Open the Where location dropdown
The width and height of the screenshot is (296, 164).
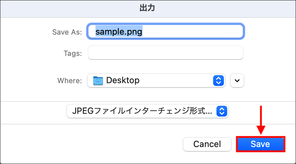coord(156,81)
